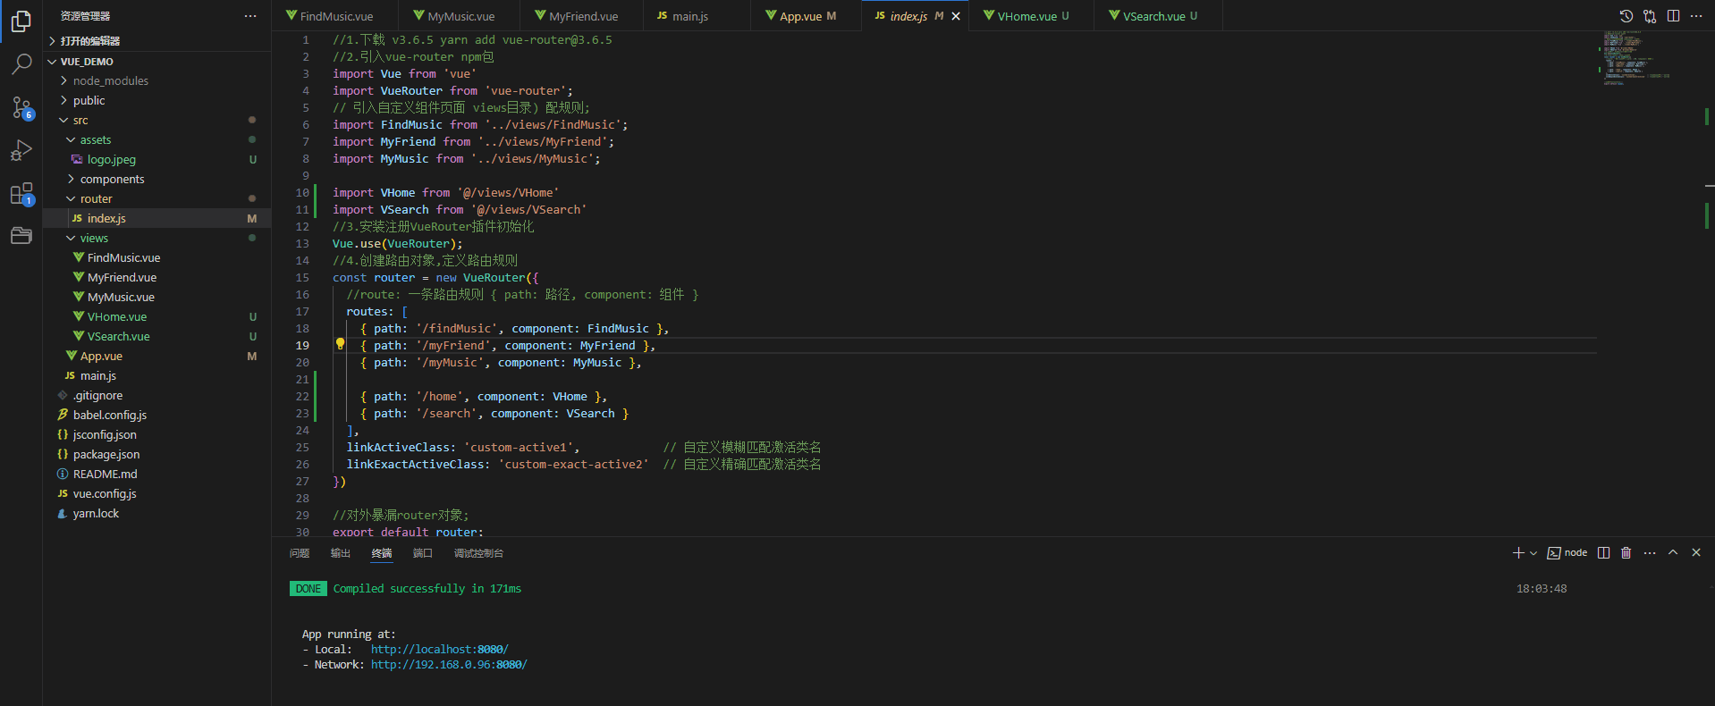The height and width of the screenshot is (706, 1715).
Task: Open the 问题 problems panel tab
Action: coord(300,553)
